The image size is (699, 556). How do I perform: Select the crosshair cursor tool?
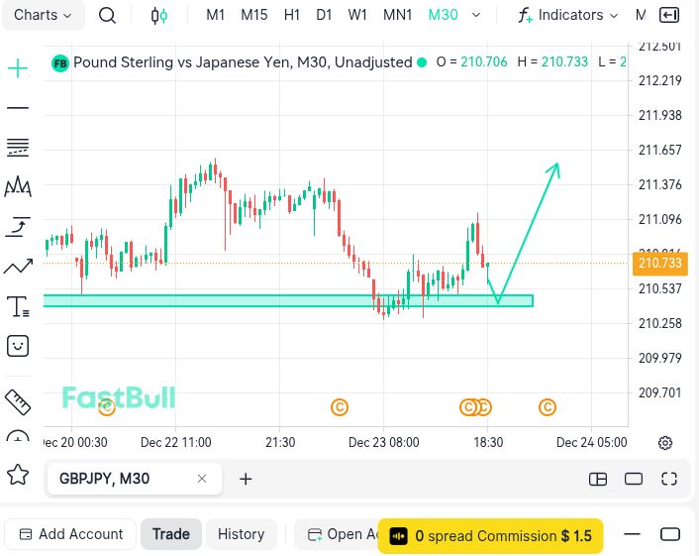pos(18,68)
